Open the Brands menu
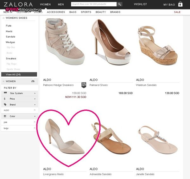 (115, 12)
